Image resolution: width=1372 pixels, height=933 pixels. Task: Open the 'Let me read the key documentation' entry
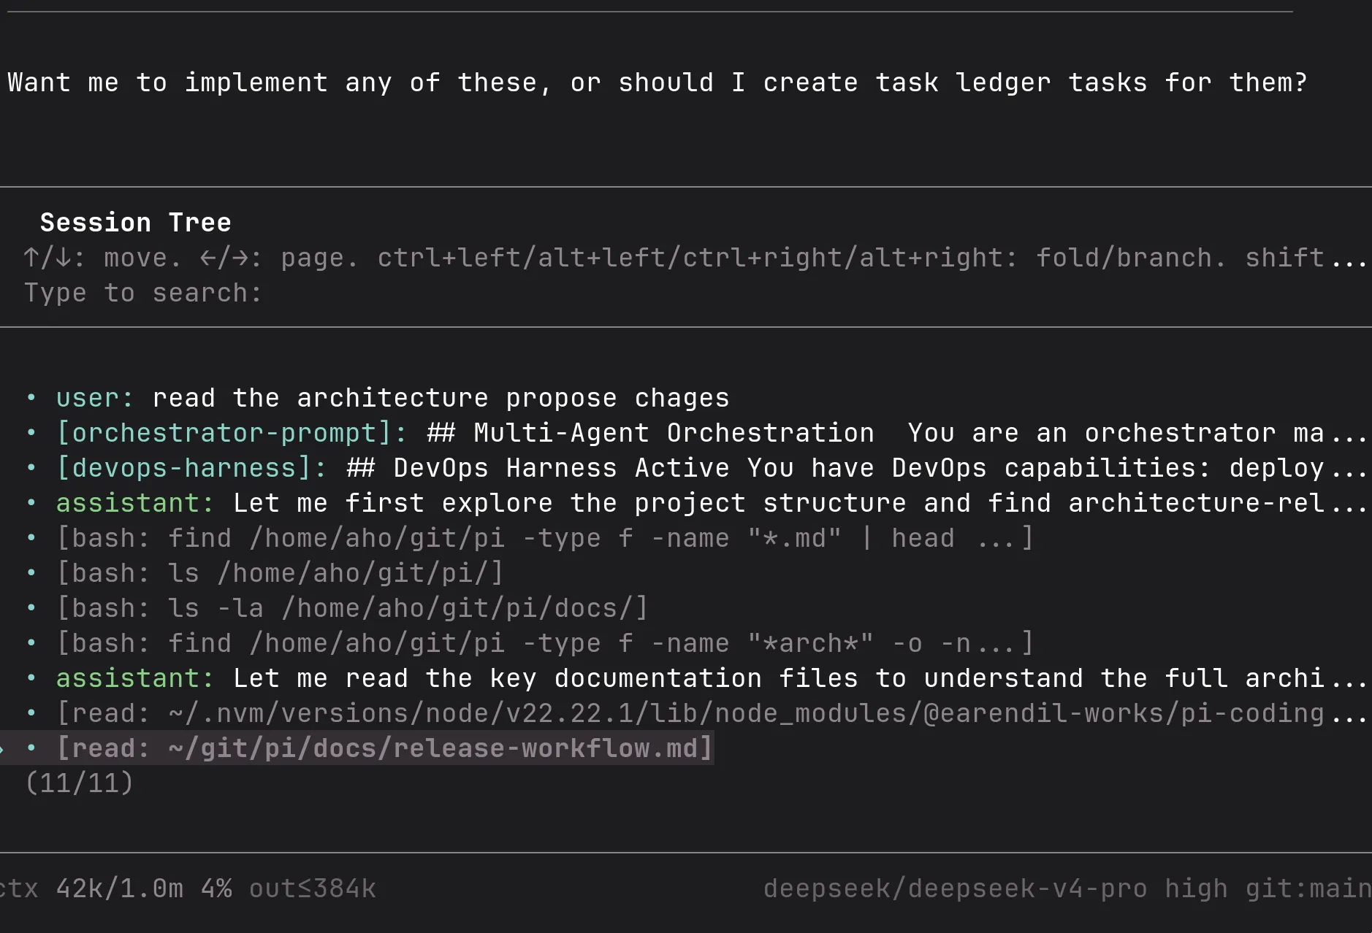pyautogui.click(x=711, y=678)
